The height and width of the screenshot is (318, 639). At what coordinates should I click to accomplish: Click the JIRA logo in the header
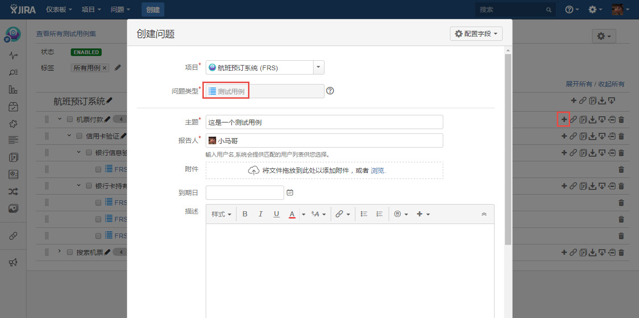tap(23, 9)
